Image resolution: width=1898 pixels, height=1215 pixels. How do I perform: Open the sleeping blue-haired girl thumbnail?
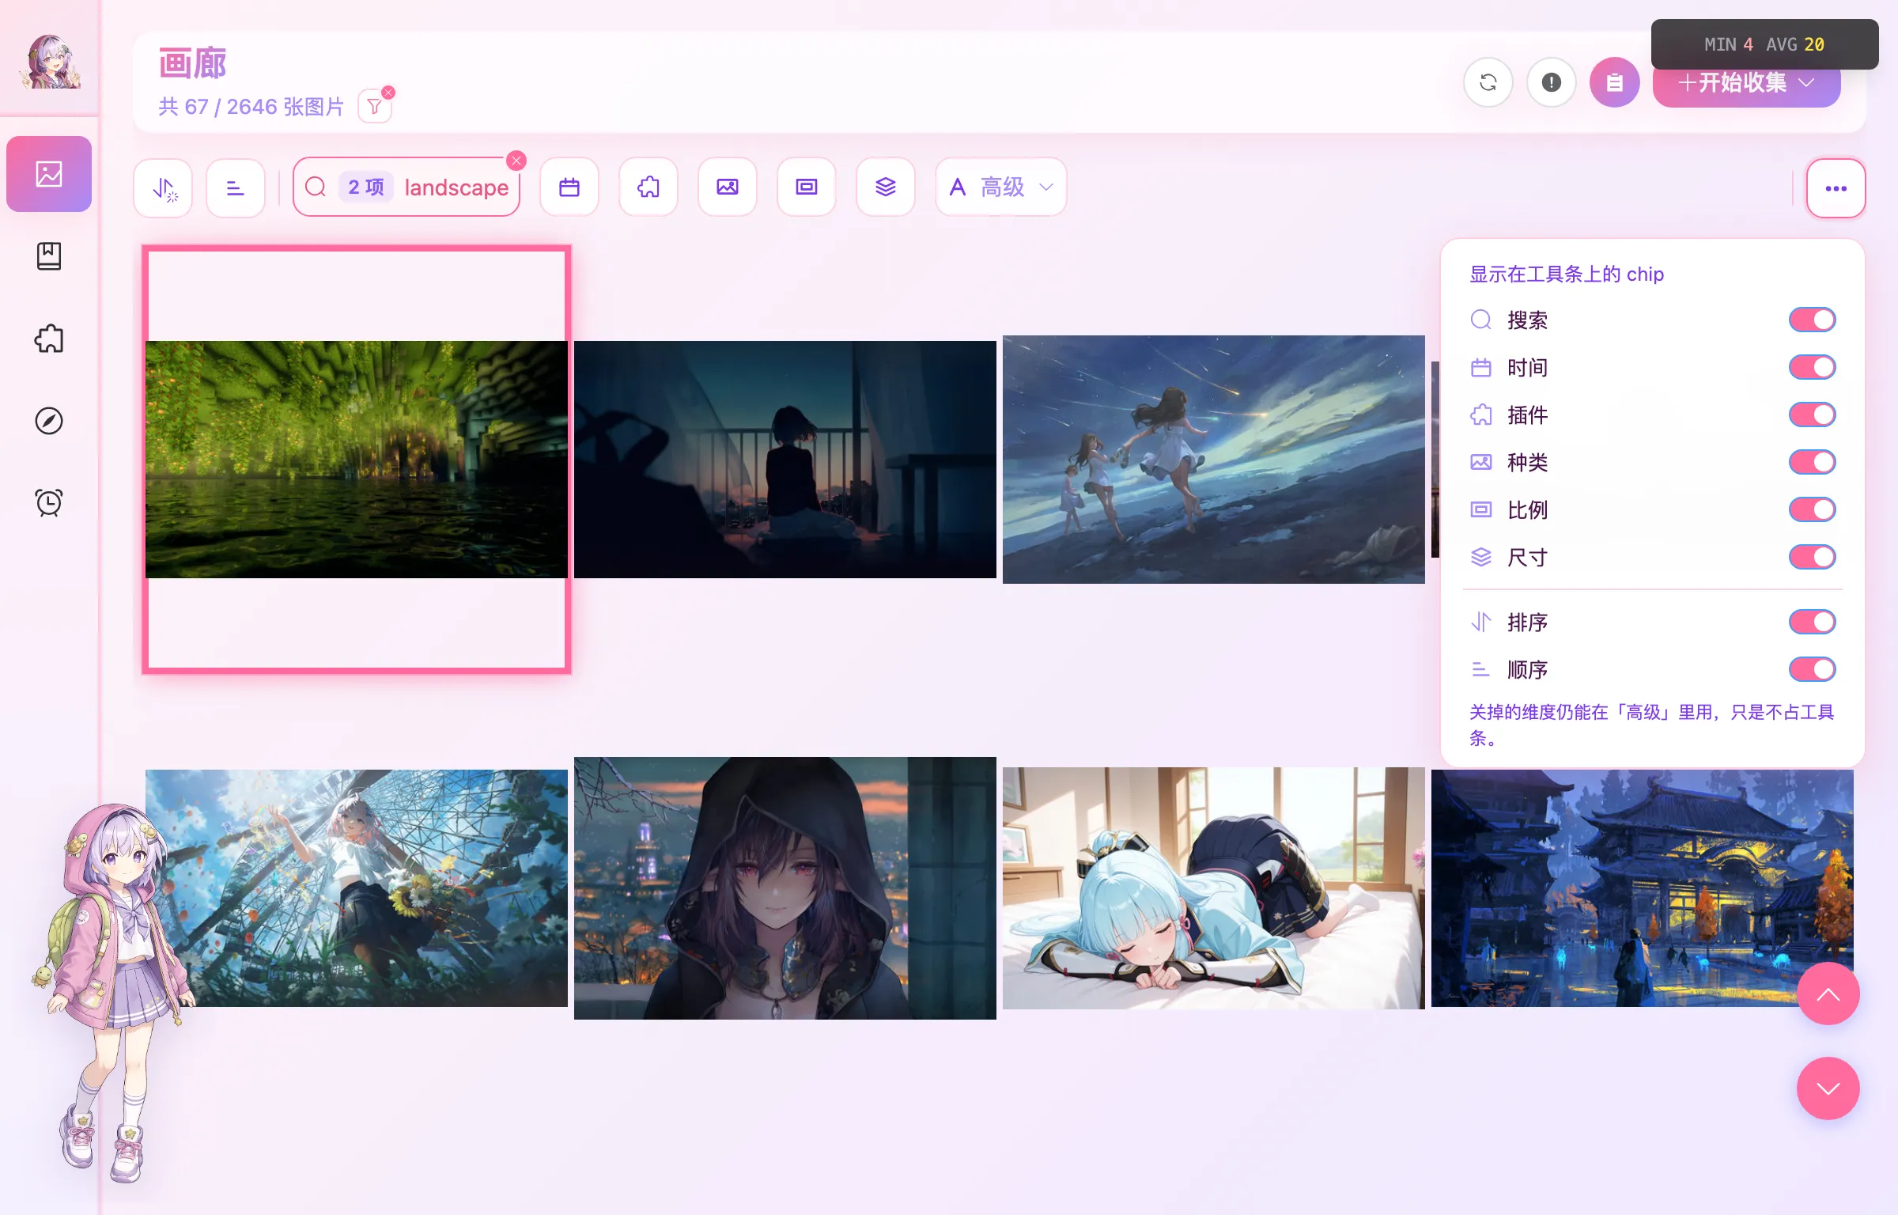click(x=1213, y=888)
